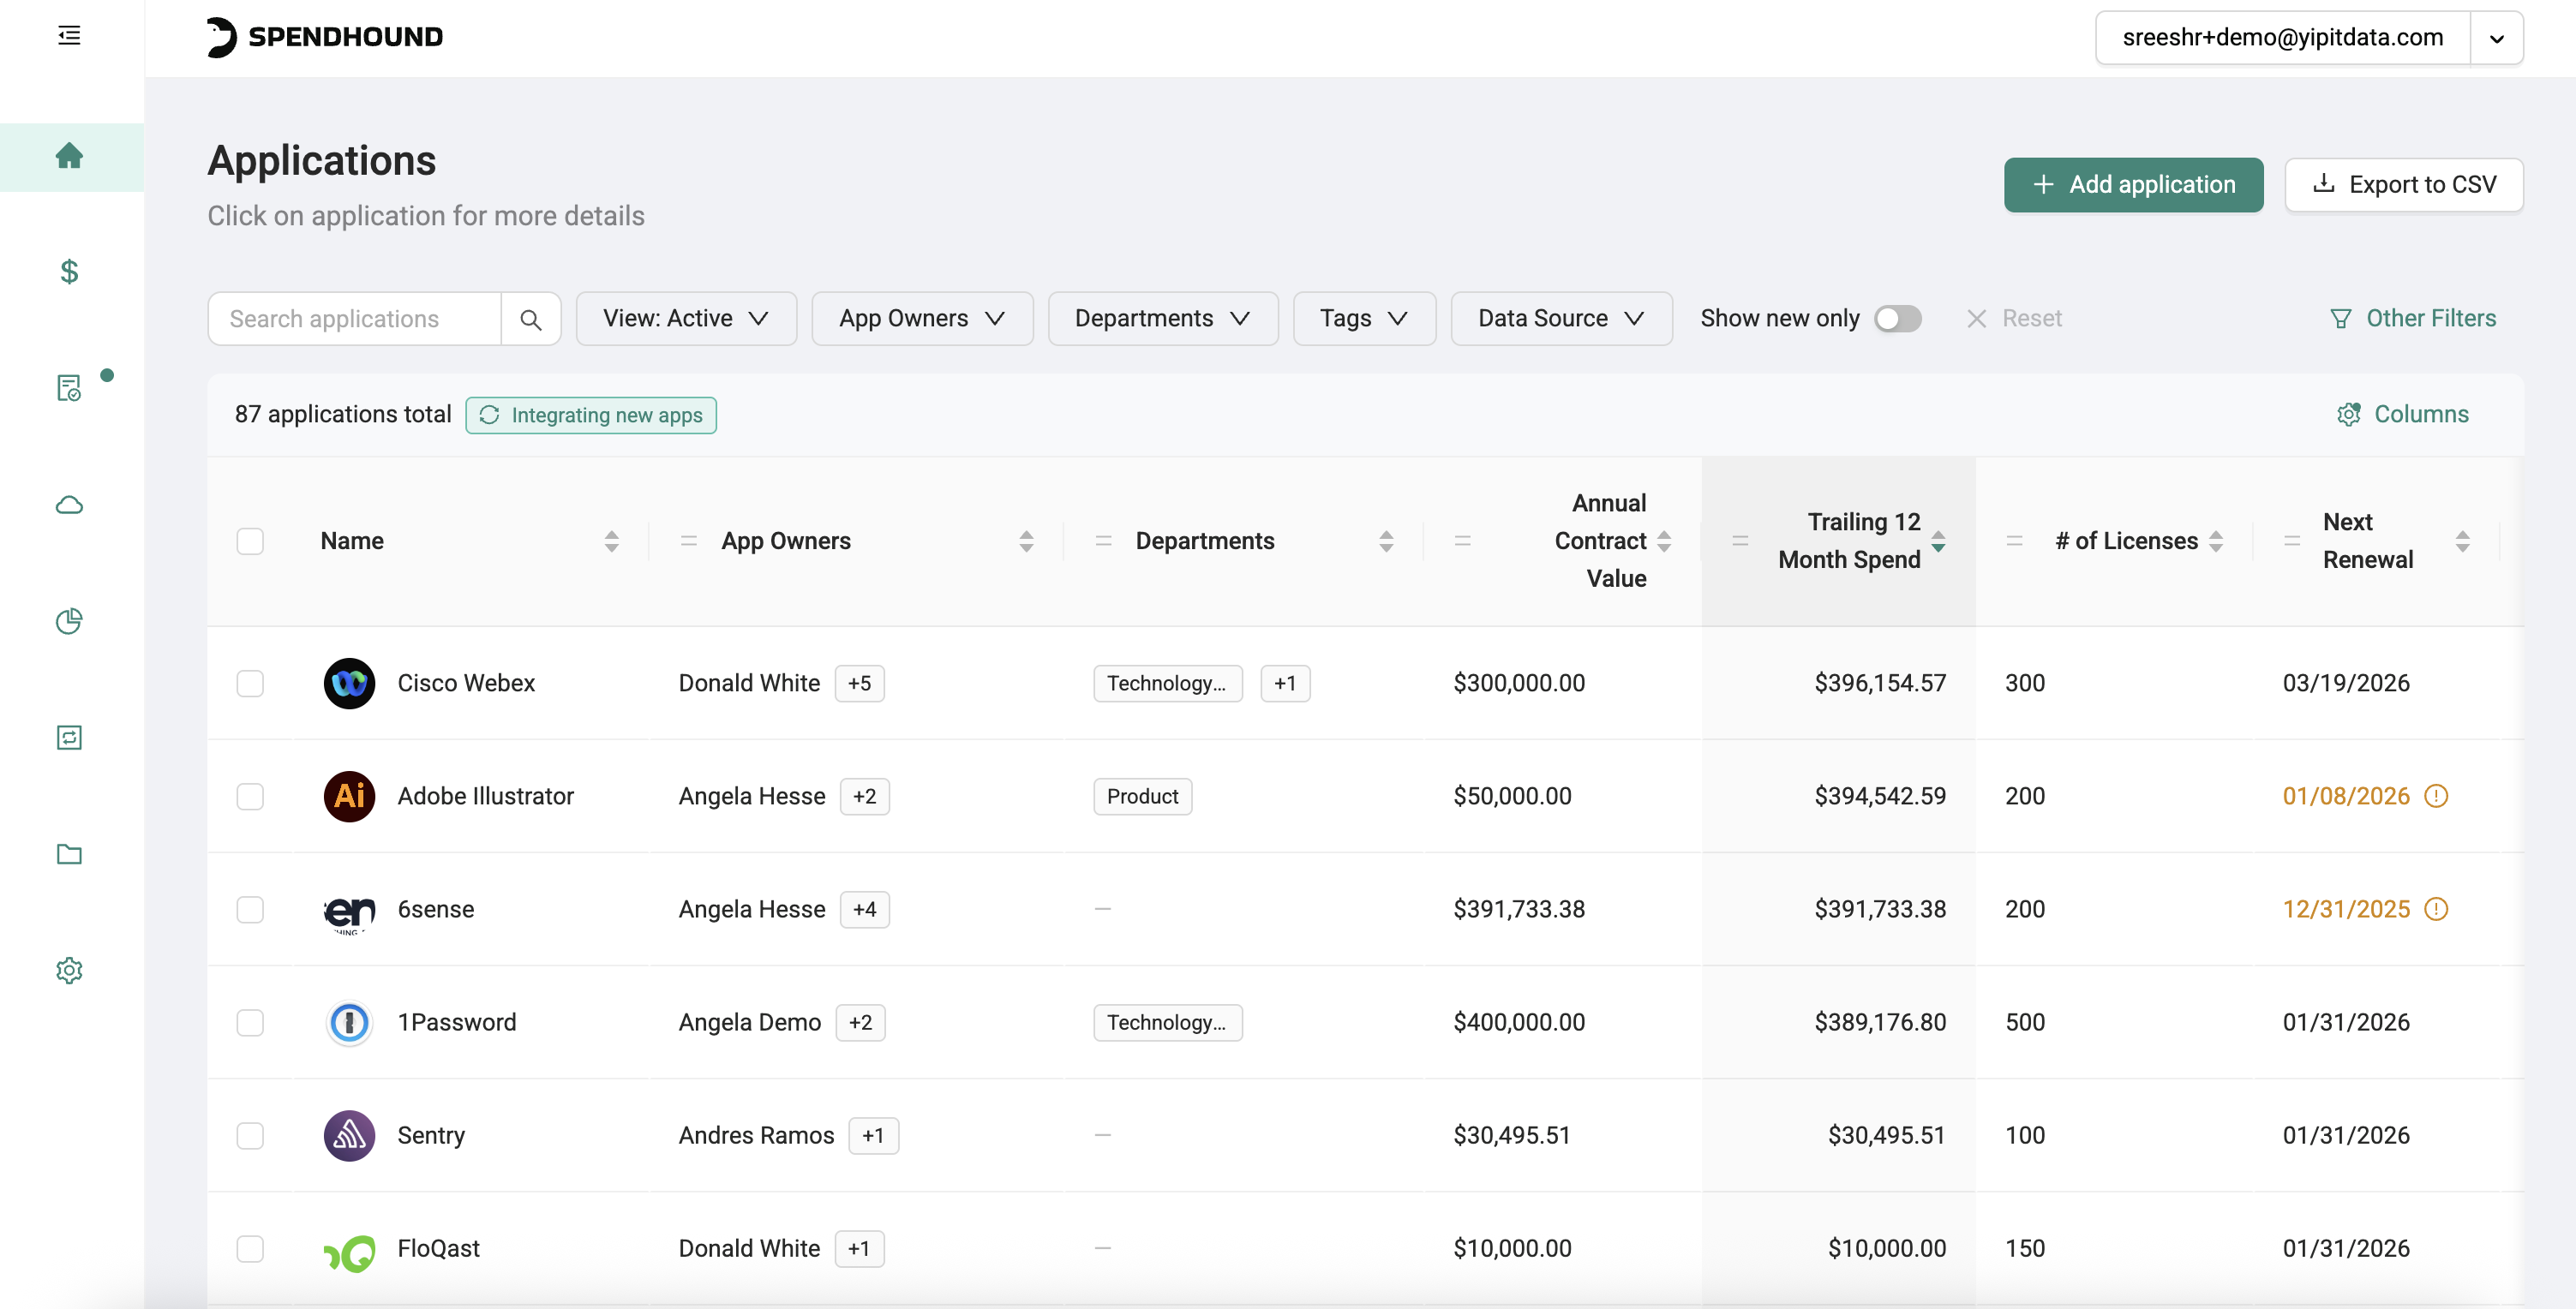Sort by Name column header
This screenshot has width=2576, height=1309.
point(611,541)
